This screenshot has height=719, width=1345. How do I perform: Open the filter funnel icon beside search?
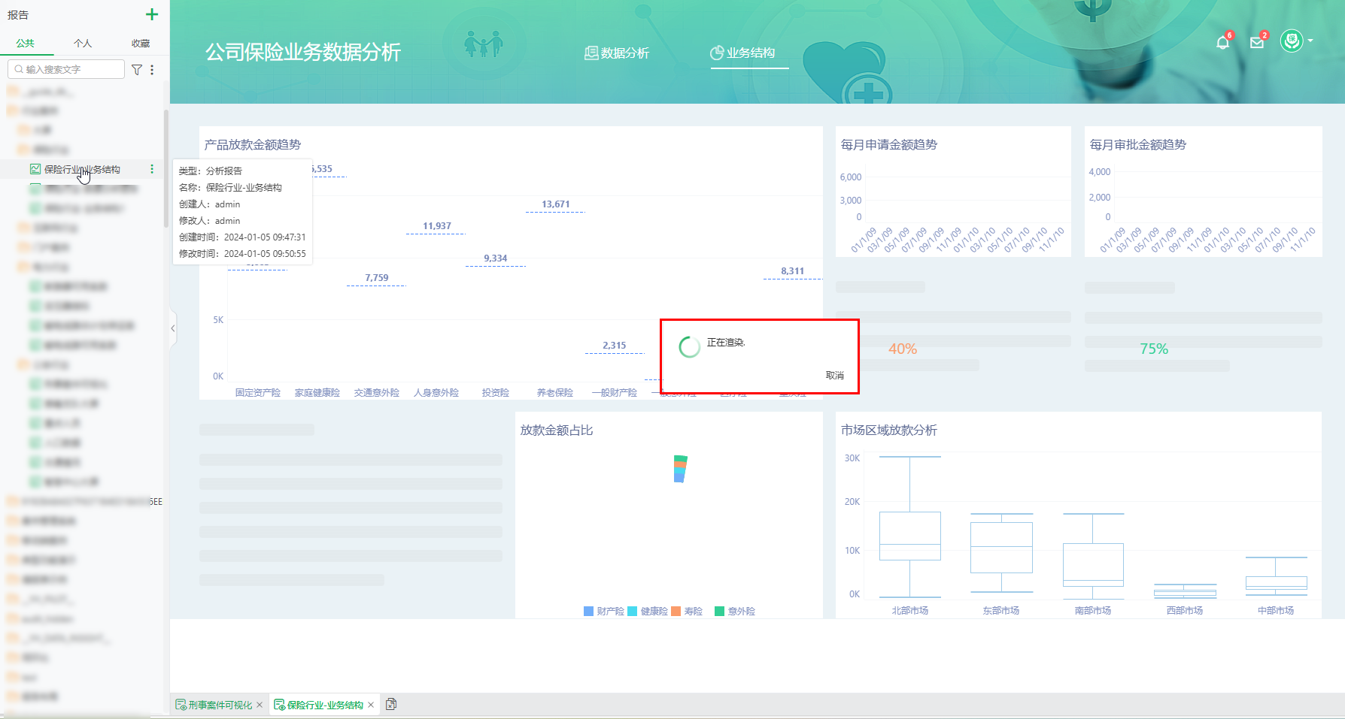coord(137,69)
